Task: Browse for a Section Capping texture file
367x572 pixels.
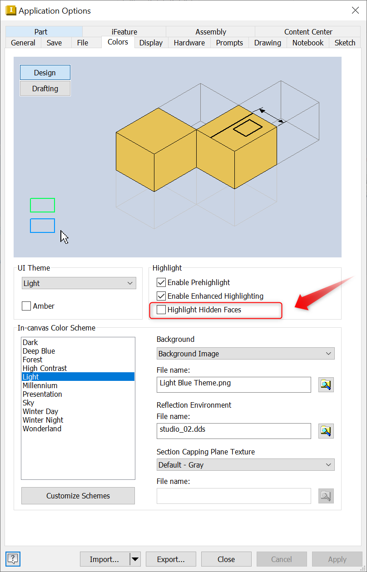Action: tap(326, 496)
